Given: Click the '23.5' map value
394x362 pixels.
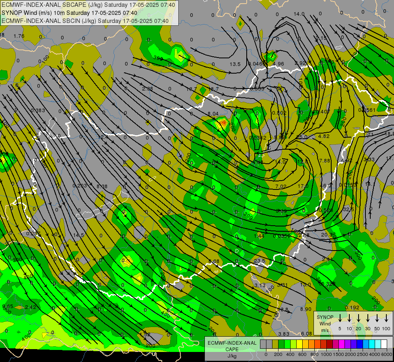Looking at the screenshot, I should [259, 261].
